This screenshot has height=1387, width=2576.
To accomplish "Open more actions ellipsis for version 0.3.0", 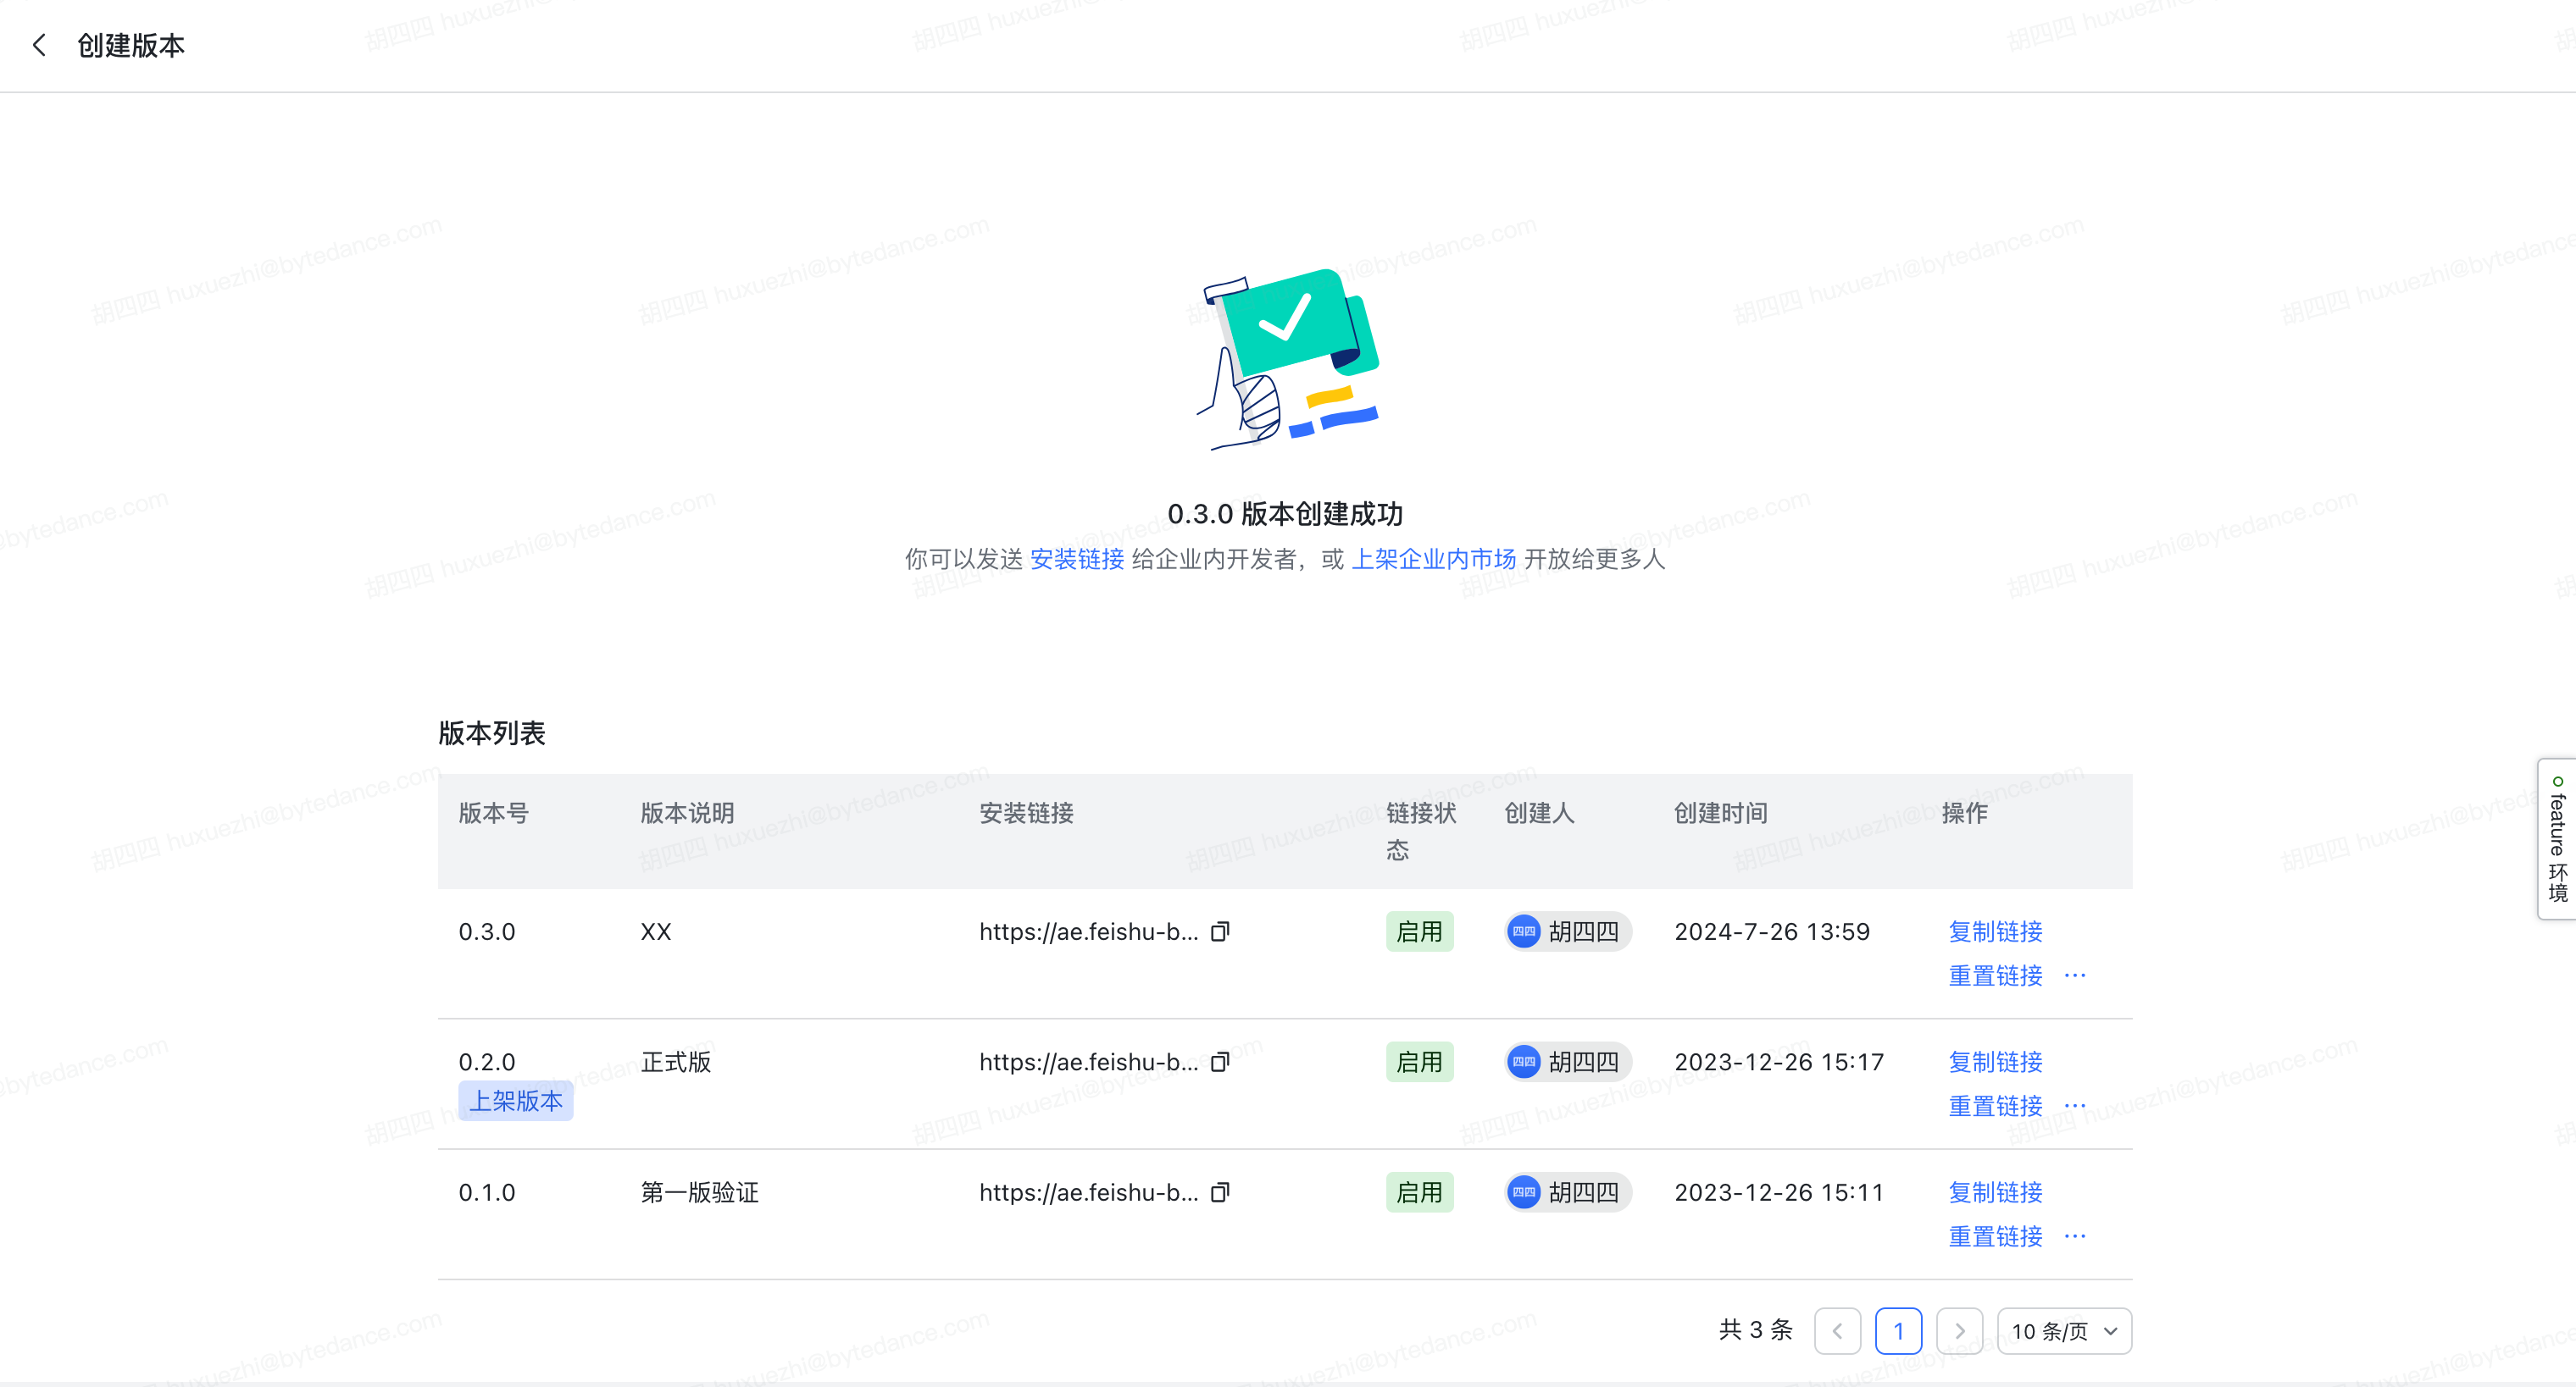I will [2075, 975].
